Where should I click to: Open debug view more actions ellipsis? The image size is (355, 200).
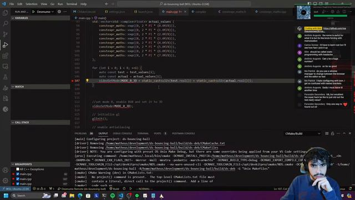pos(65,12)
